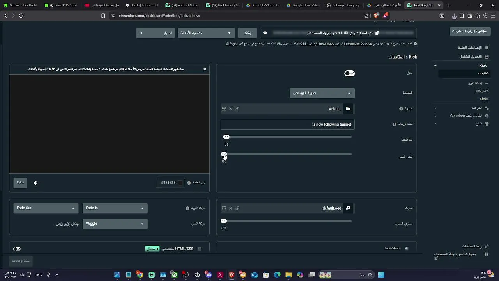Click the Brave shields icon in address bar

tap(376, 16)
